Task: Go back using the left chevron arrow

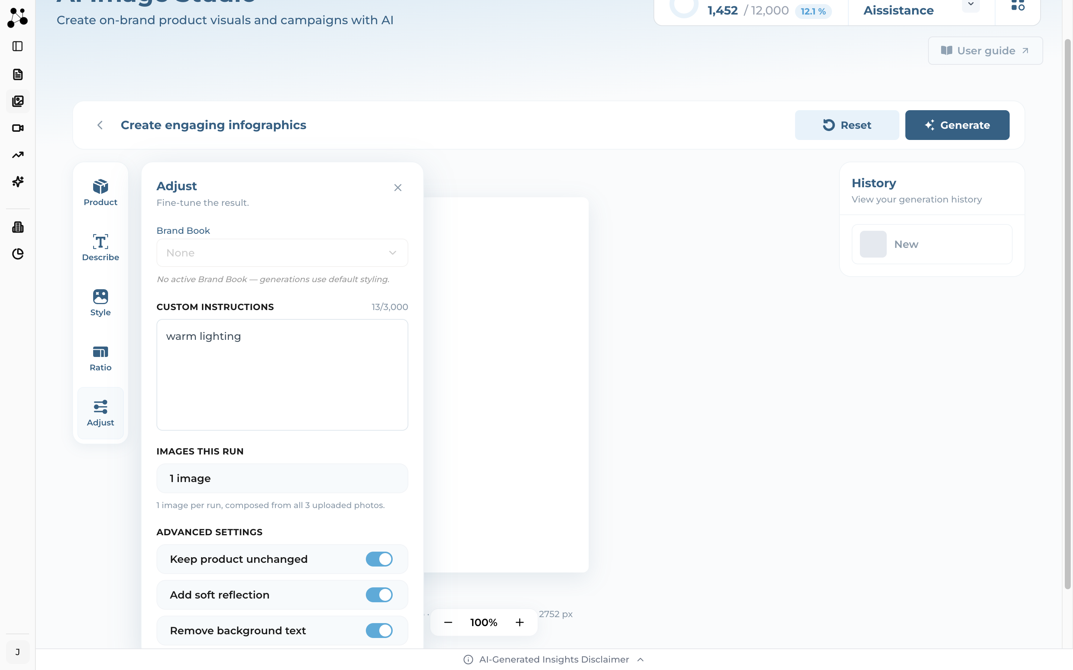Action: coord(100,125)
